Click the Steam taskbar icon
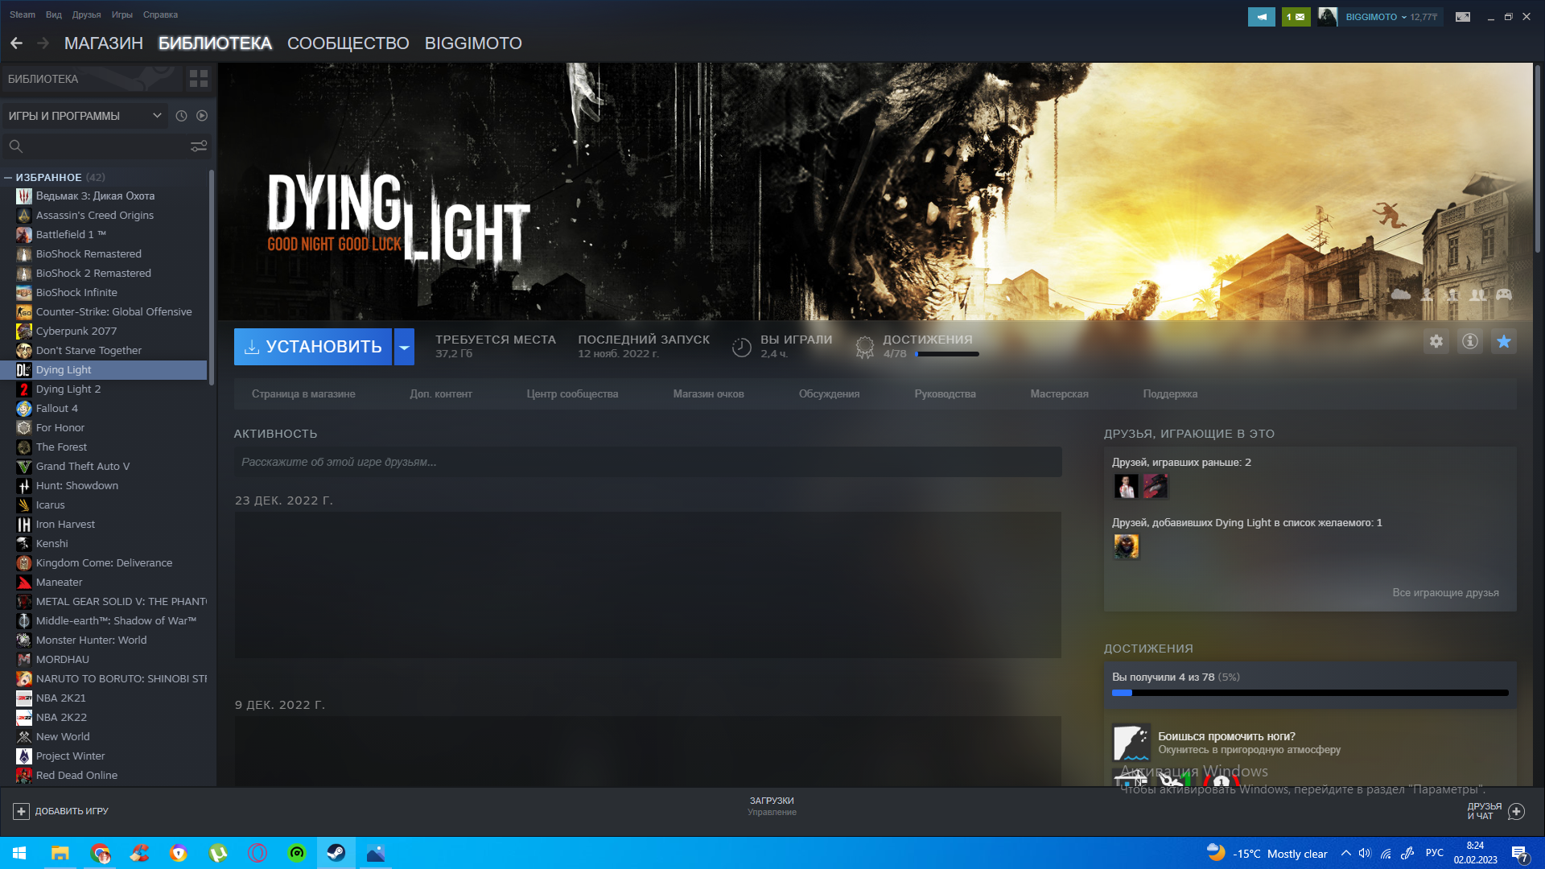This screenshot has width=1545, height=869. (x=336, y=853)
